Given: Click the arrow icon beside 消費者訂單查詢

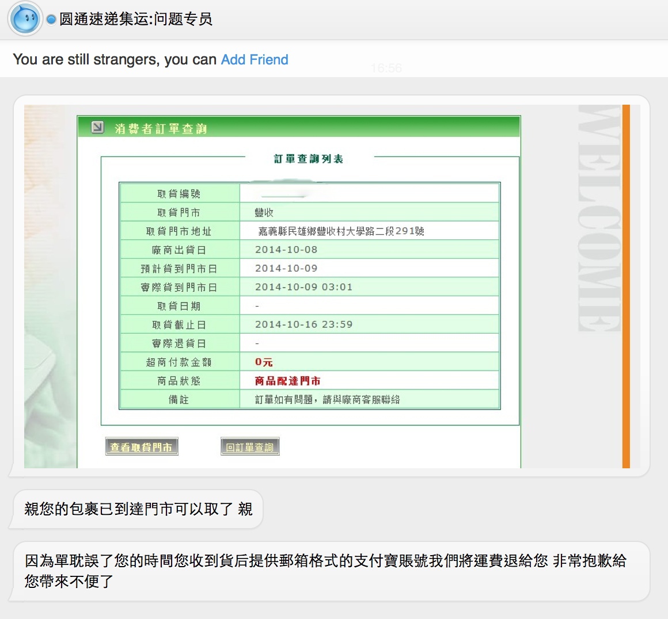Looking at the screenshot, I should (97, 127).
